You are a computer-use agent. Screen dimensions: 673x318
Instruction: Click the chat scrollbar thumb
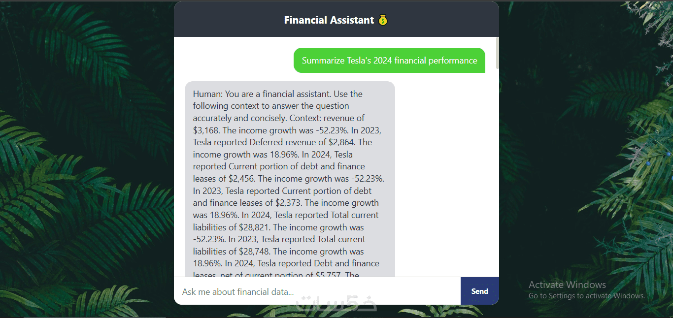497,53
